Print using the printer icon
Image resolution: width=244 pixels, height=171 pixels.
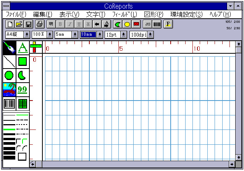click(40, 24)
